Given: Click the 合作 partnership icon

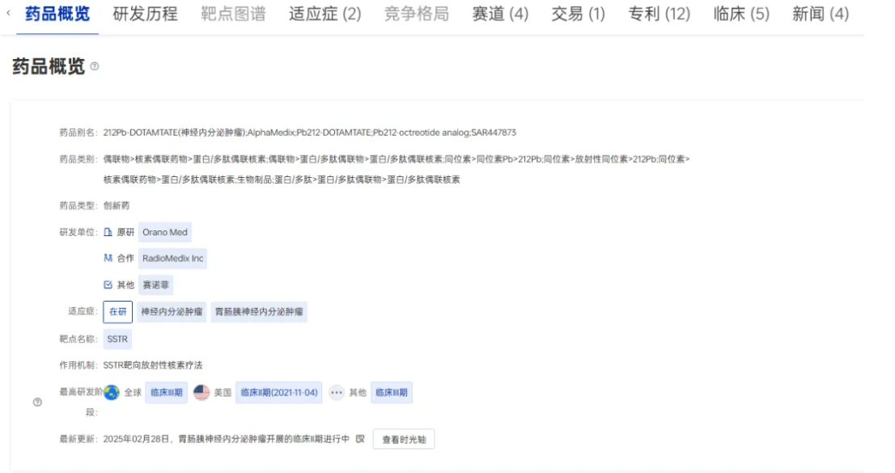Looking at the screenshot, I should click(x=108, y=259).
